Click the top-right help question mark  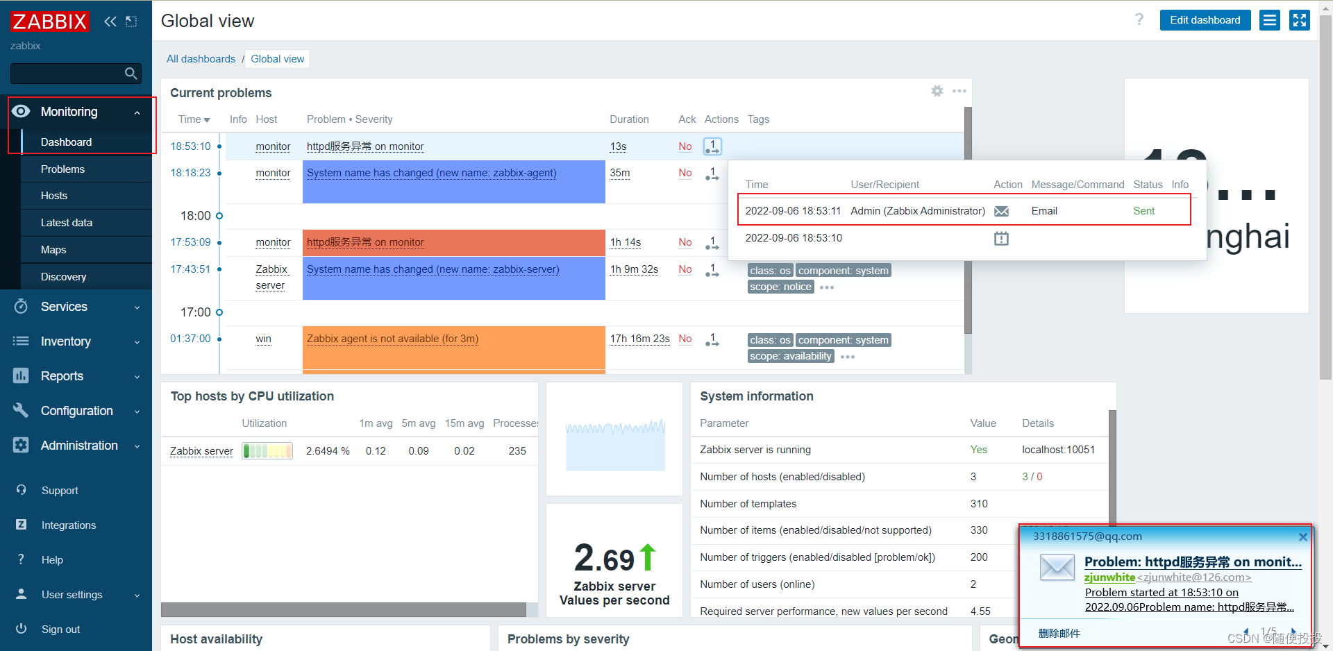coord(1139,19)
